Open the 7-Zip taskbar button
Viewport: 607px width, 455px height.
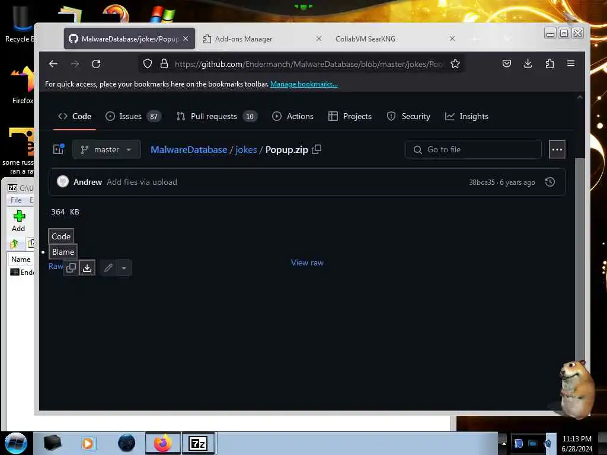pos(198,443)
